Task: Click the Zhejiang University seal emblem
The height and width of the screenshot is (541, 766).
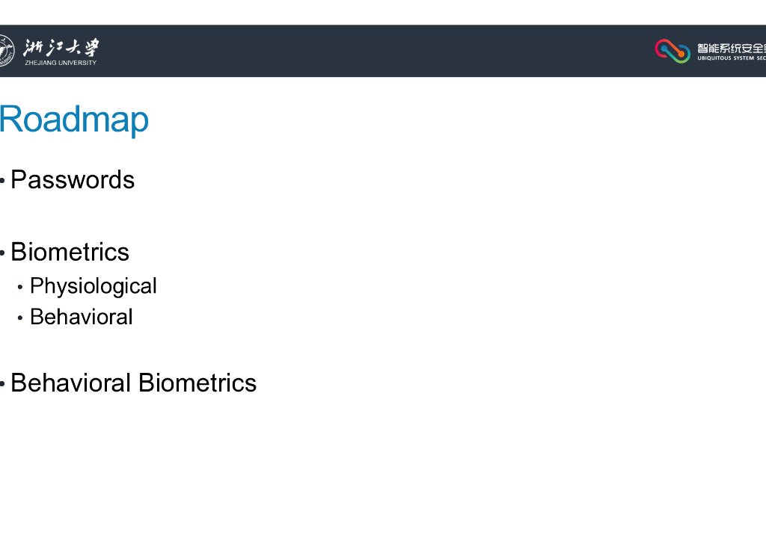Action: pyautogui.click(x=5, y=50)
